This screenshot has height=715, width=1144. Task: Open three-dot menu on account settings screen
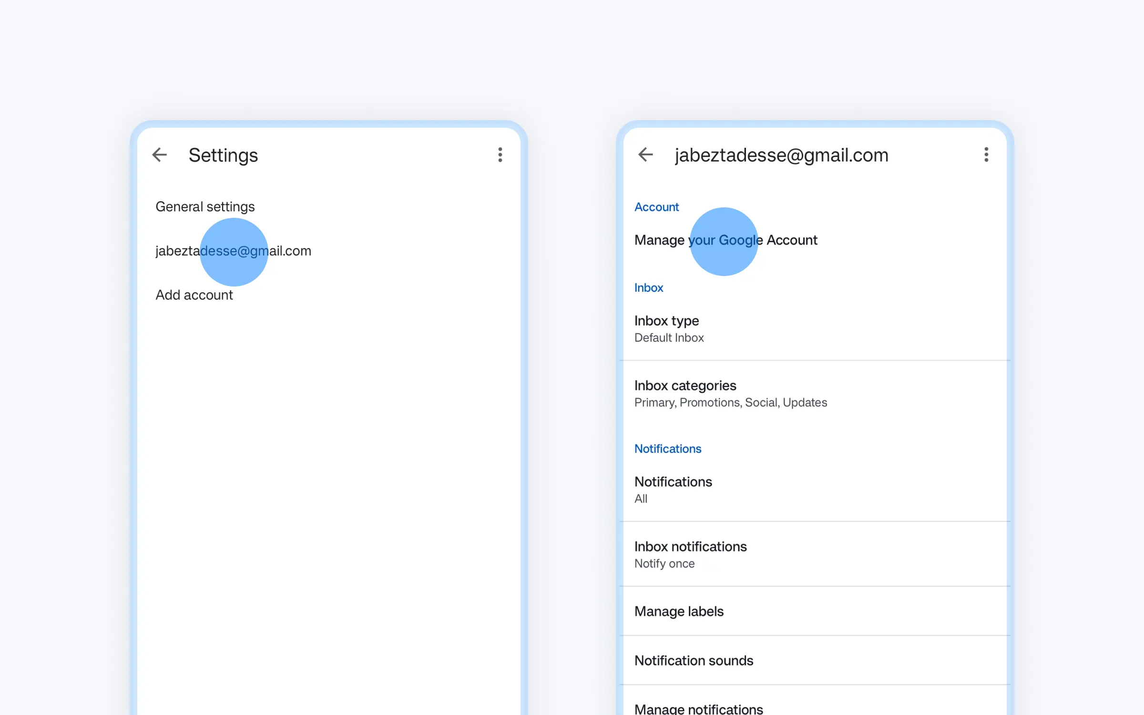click(986, 155)
